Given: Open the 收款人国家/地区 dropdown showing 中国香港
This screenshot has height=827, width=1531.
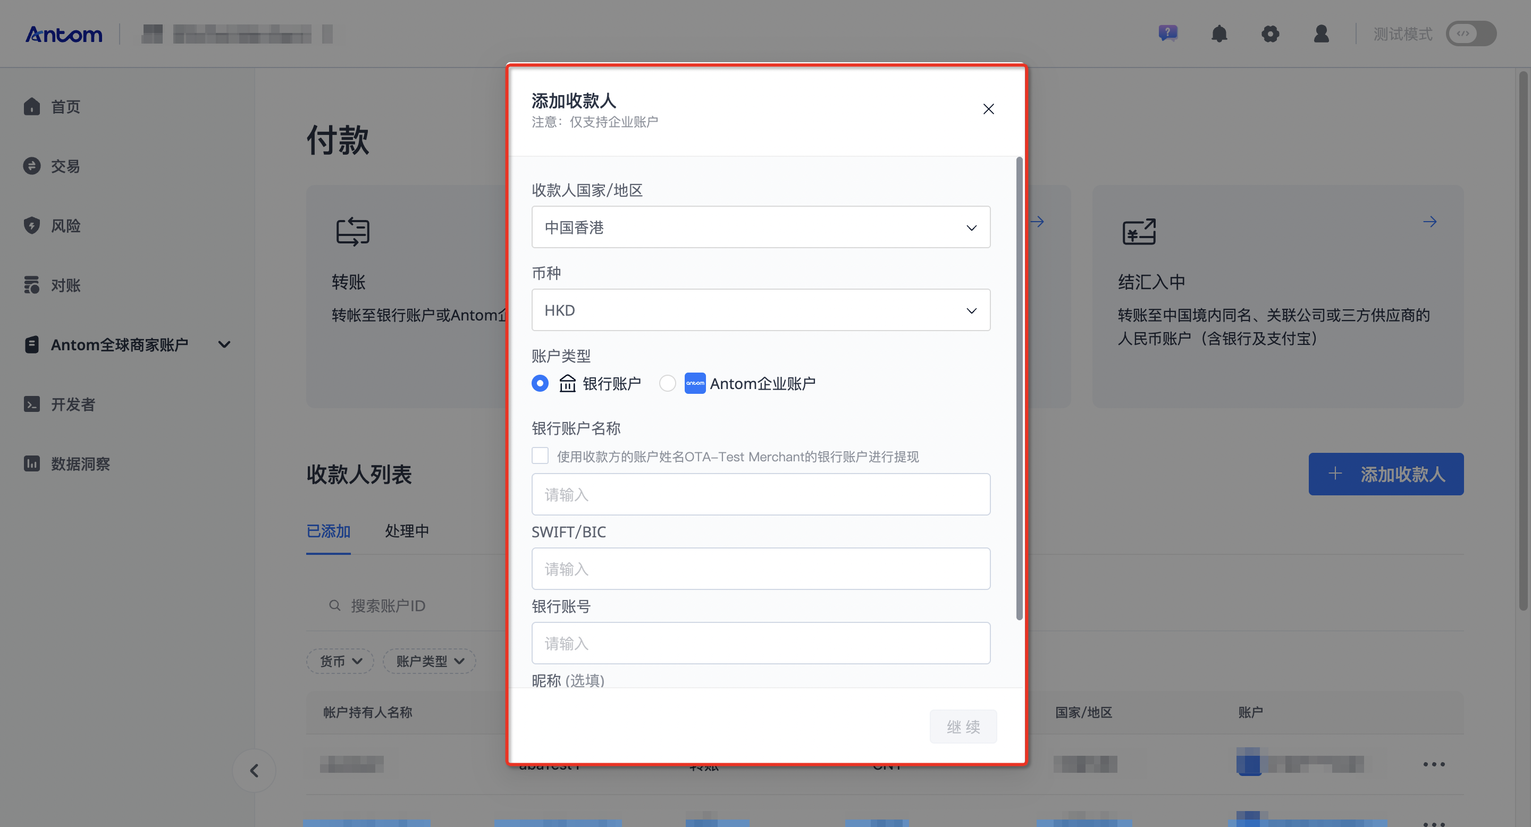Looking at the screenshot, I should pos(761,227).
